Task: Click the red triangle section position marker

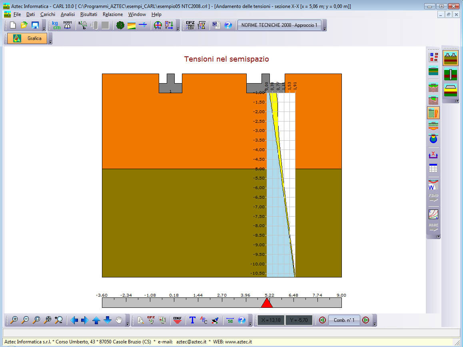Action: click(x=267, y=303)
